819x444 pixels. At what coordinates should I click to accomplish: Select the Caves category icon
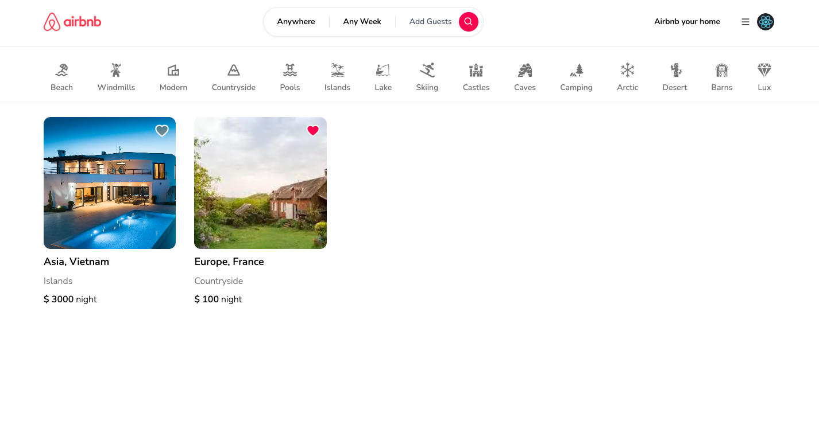tap(524, 70)
